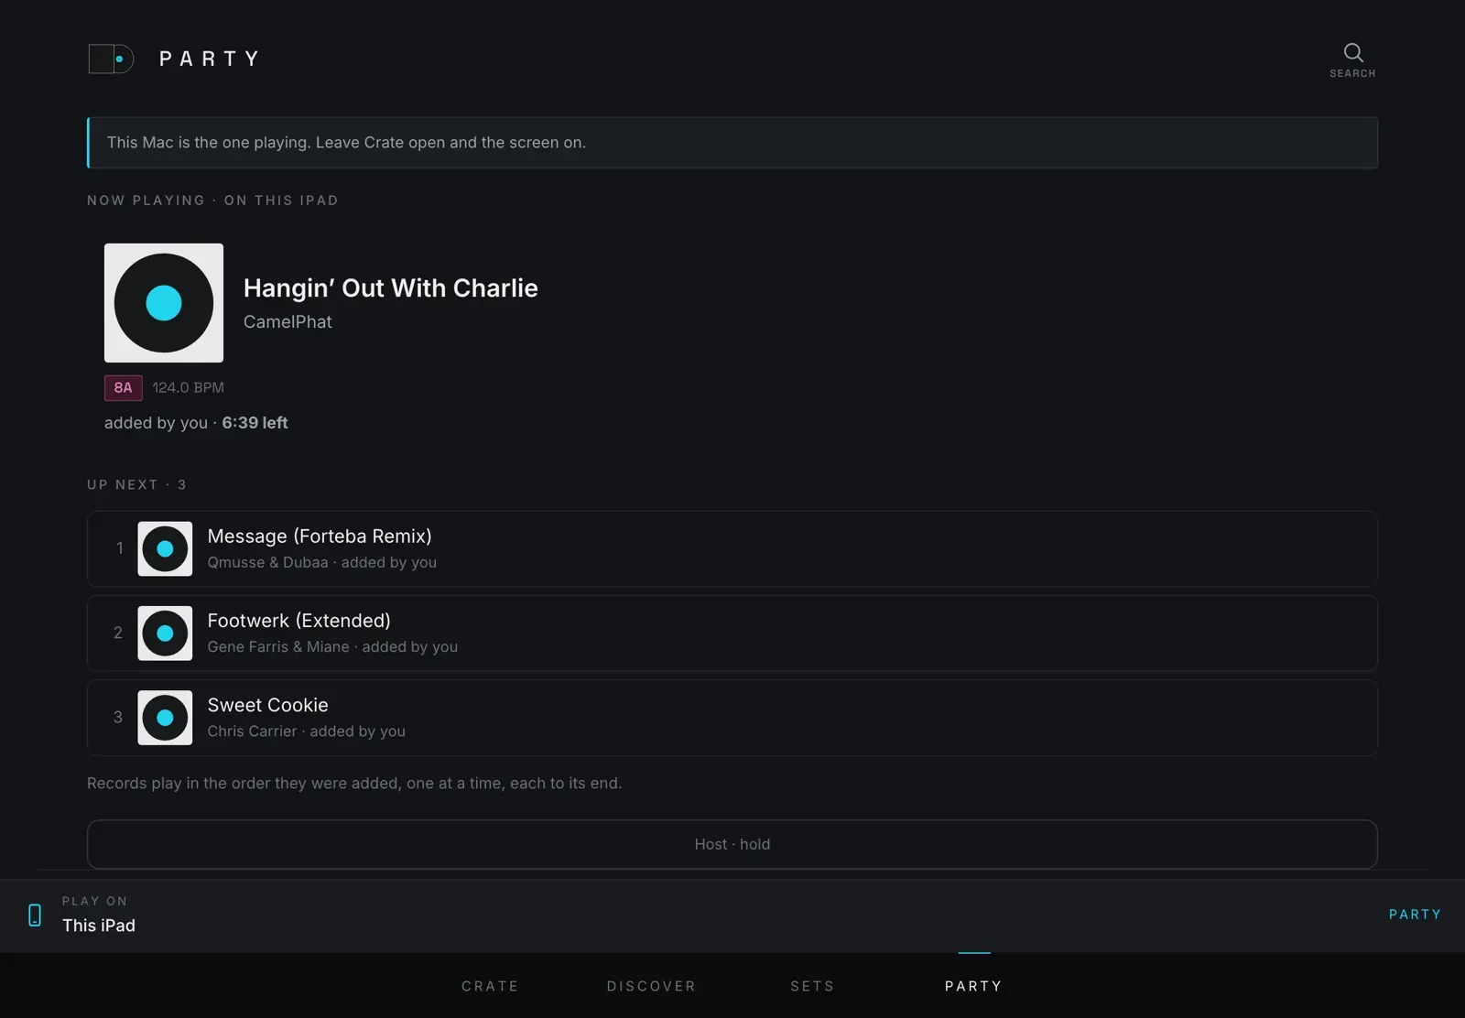Open the Sets tab
Viewport: 1465px width, 1018px height.
(812, 986)
